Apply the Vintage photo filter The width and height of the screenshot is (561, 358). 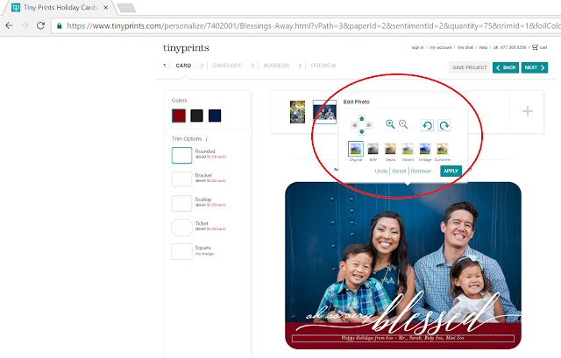click(x=424, y=149)
